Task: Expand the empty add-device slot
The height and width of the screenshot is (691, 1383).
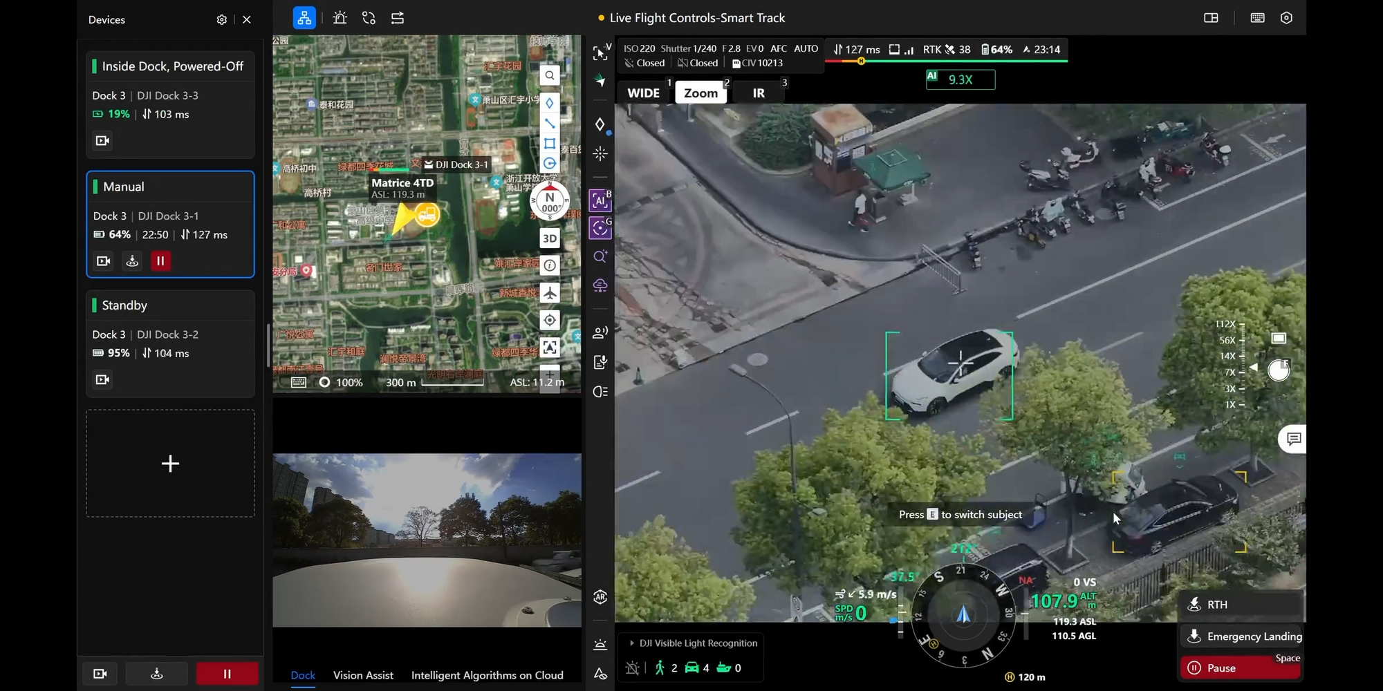Action: tap(170, 463)
